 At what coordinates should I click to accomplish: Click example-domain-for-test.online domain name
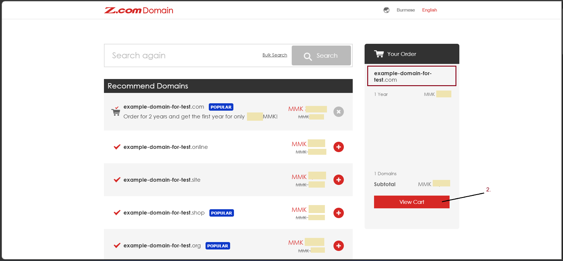(x=166, y=147)
